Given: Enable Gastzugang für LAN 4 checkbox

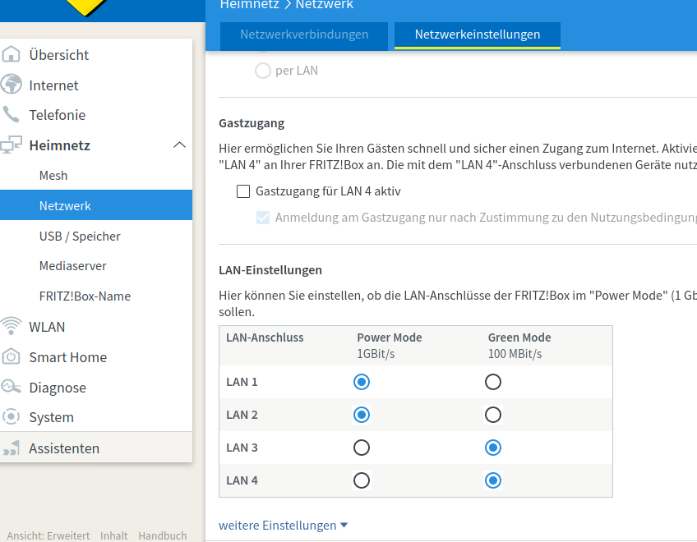Looking at the screenshot, I should click(243, 191).
